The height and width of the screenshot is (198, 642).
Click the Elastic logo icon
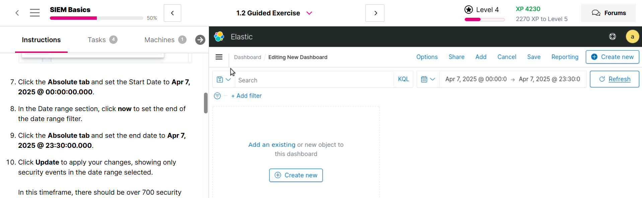point(219,36)
